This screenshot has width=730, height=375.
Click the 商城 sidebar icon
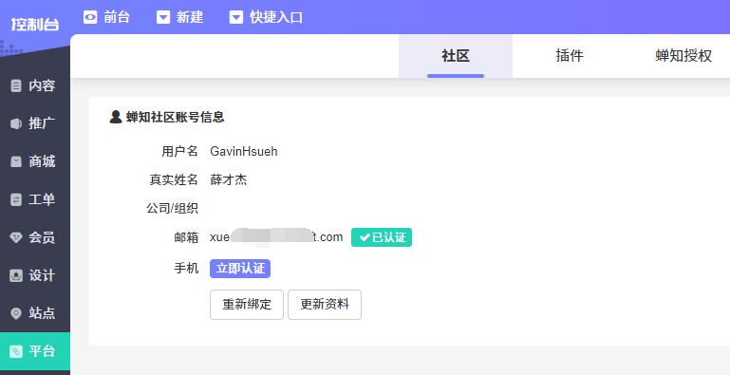16,161
